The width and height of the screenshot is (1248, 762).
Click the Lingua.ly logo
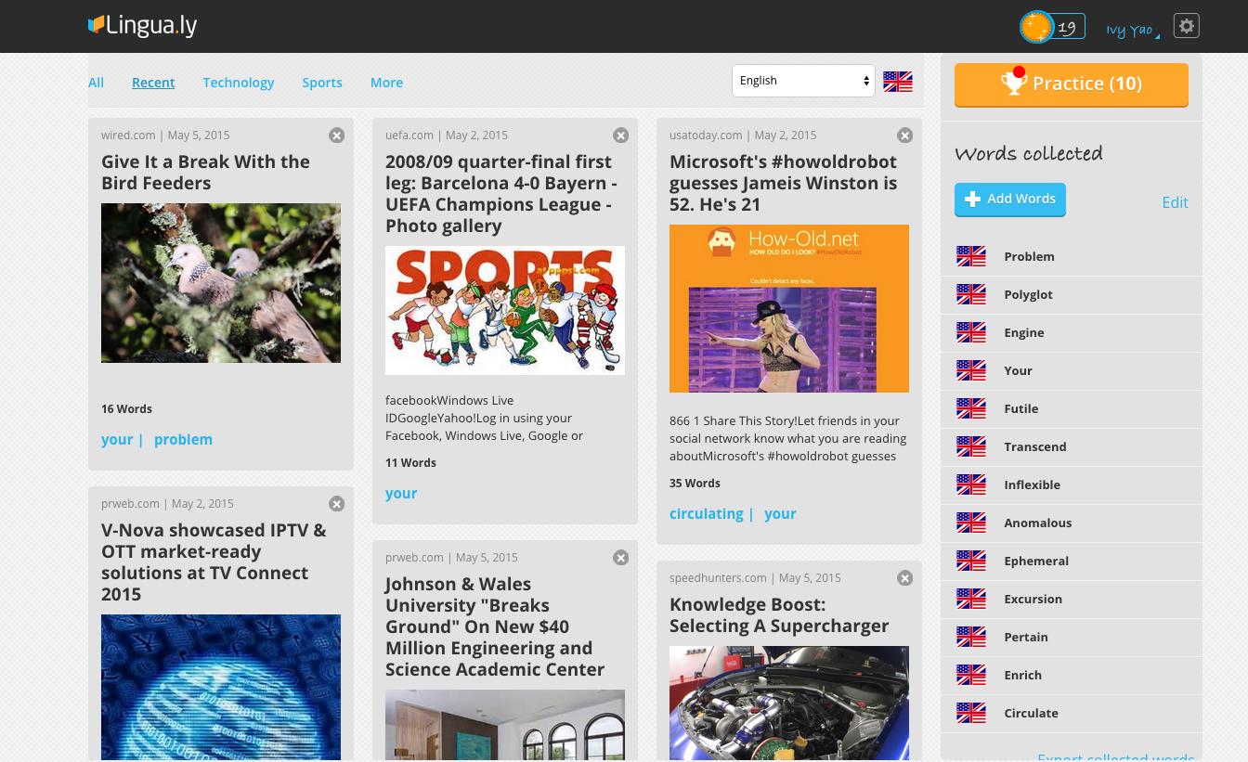click(143, 26)
